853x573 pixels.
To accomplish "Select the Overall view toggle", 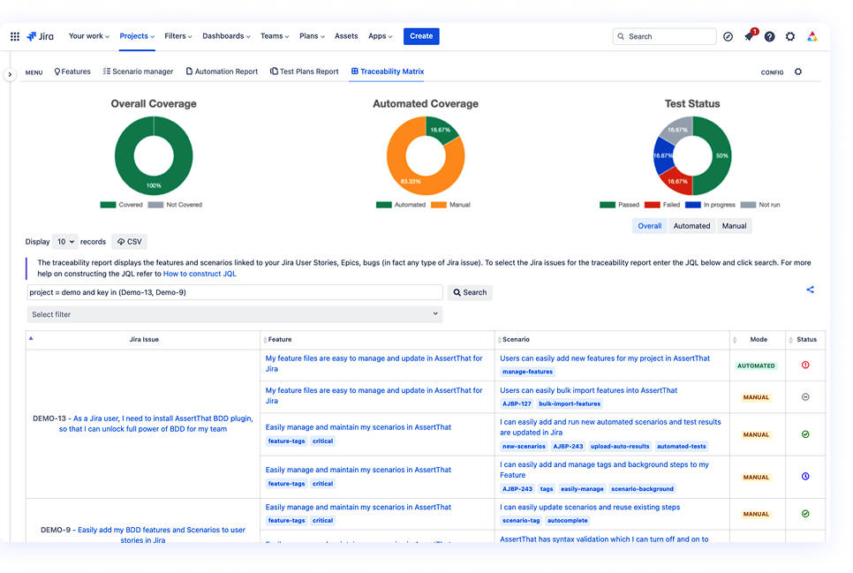I will tap(649, 225).
